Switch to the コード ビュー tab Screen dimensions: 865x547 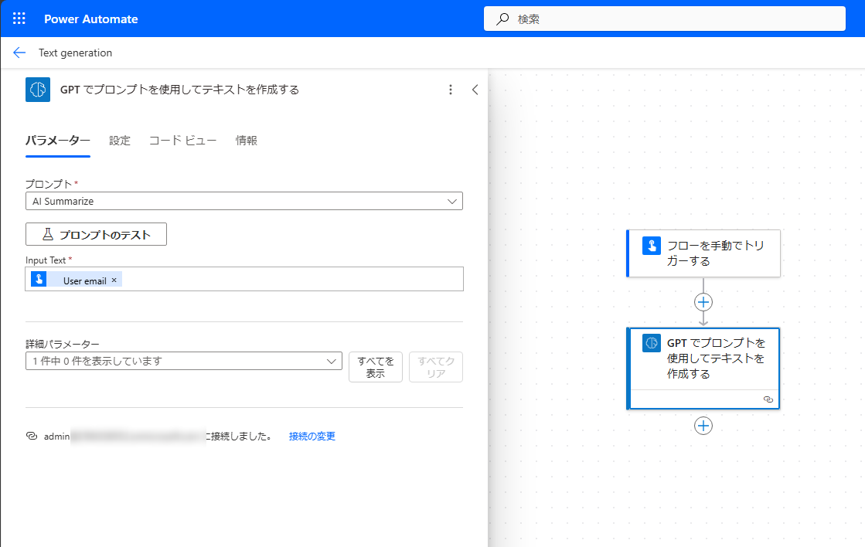pyautogui.click(x=182, y=141)
